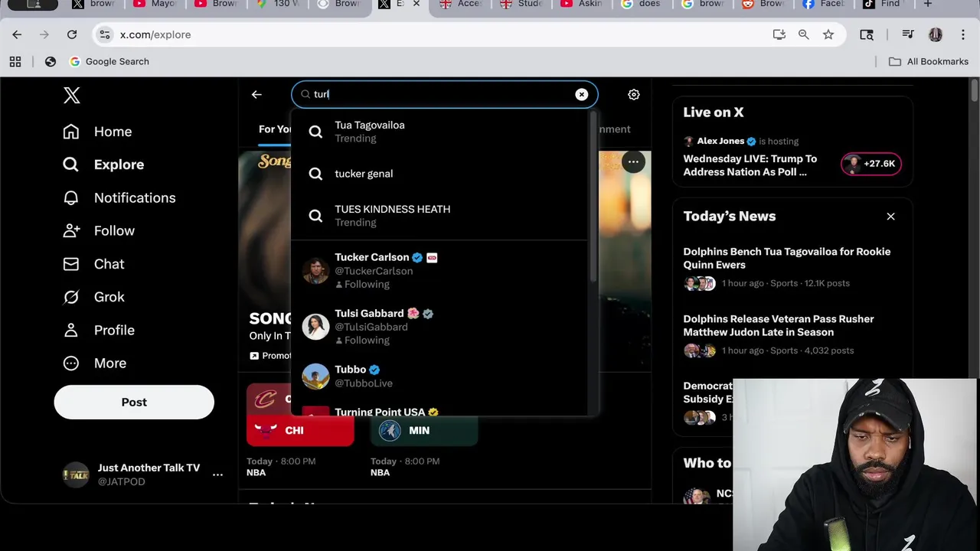Image resolution: width=980 pixels, height=551 pixels.
Task: Open Dolphins Release Veteran Pass Rusher story
Action: click(778, 325)
